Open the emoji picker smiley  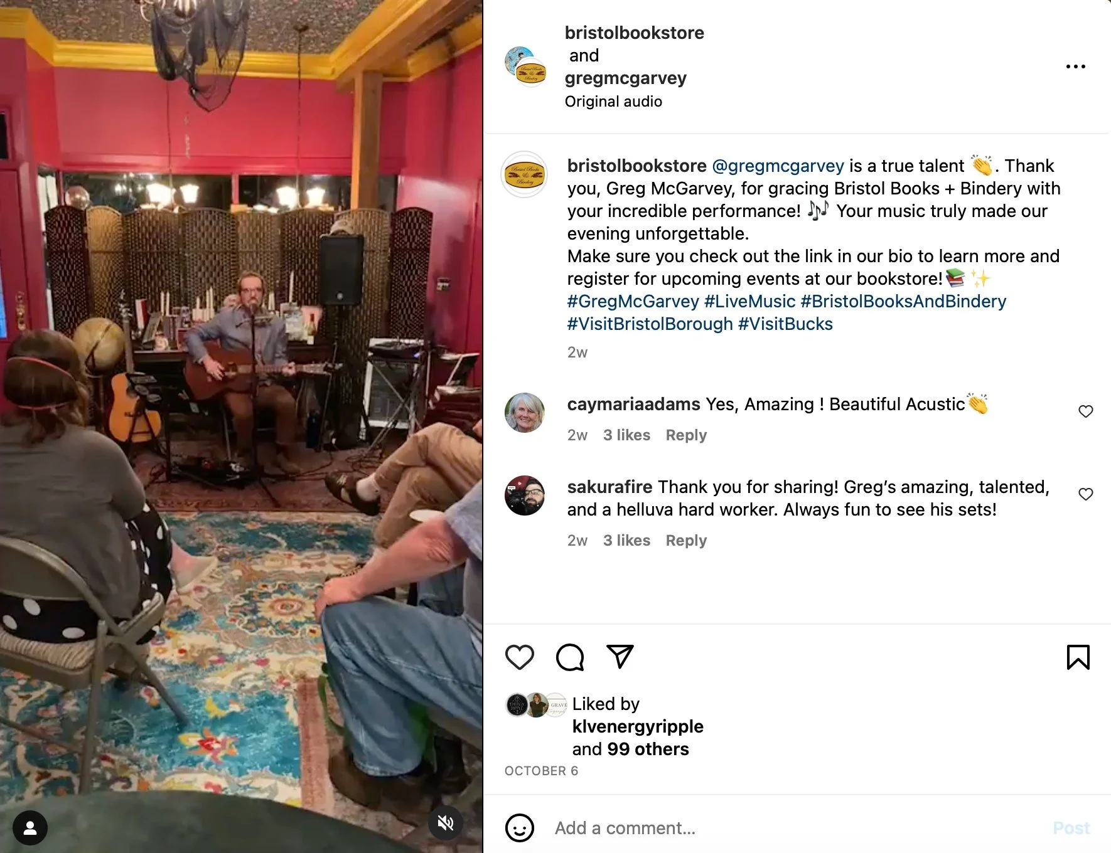tap(520, 828)
